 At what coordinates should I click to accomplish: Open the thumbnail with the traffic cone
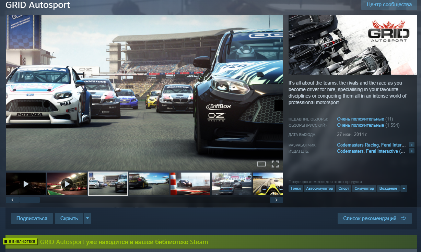click(x=190, y=184)
